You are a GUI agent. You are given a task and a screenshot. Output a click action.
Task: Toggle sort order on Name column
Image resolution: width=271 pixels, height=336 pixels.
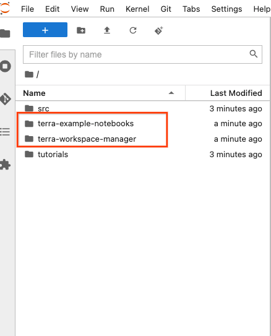[100, 93]
